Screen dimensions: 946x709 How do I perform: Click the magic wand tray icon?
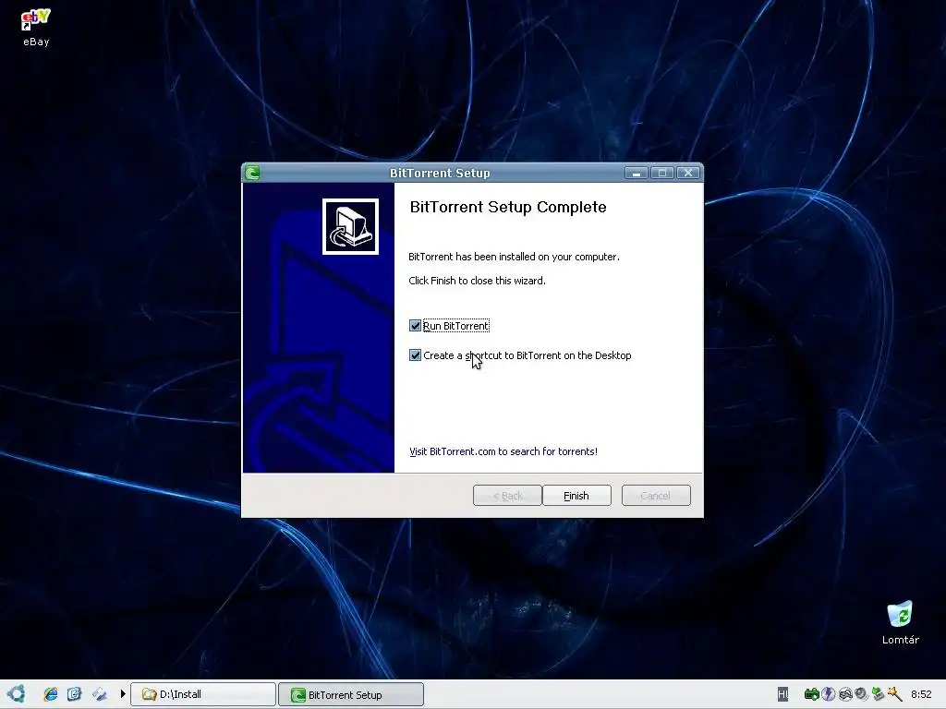tap(894, 694)
